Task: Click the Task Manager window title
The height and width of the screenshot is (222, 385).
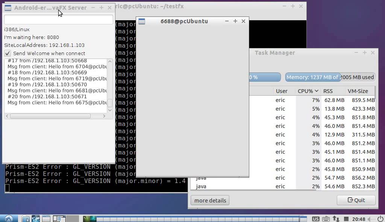Action: tap(275, 52)
